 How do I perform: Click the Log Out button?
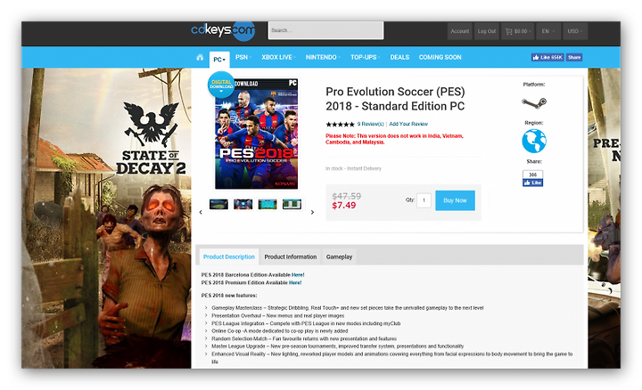487,31
